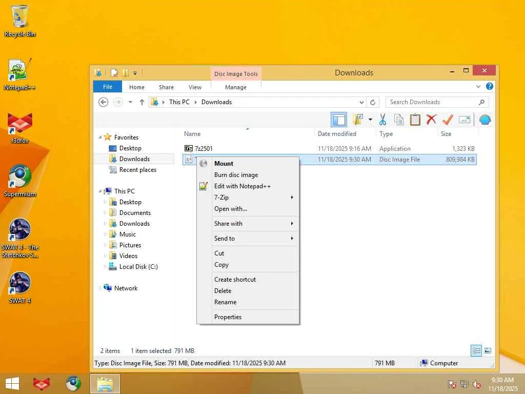Go back with the Back arrow button
Image resolution: width=525 pixels, height=394 pixels.
104,102
